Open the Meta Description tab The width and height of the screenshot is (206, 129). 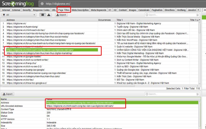point(80,10)
